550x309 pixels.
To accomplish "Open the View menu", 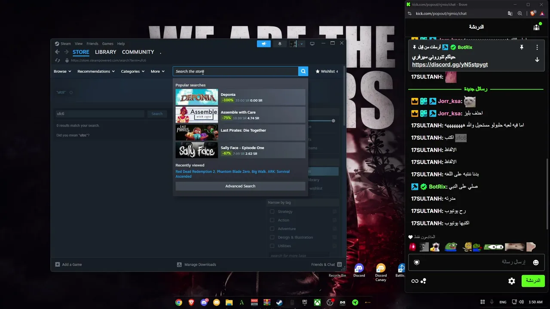I will coord(79,44).
